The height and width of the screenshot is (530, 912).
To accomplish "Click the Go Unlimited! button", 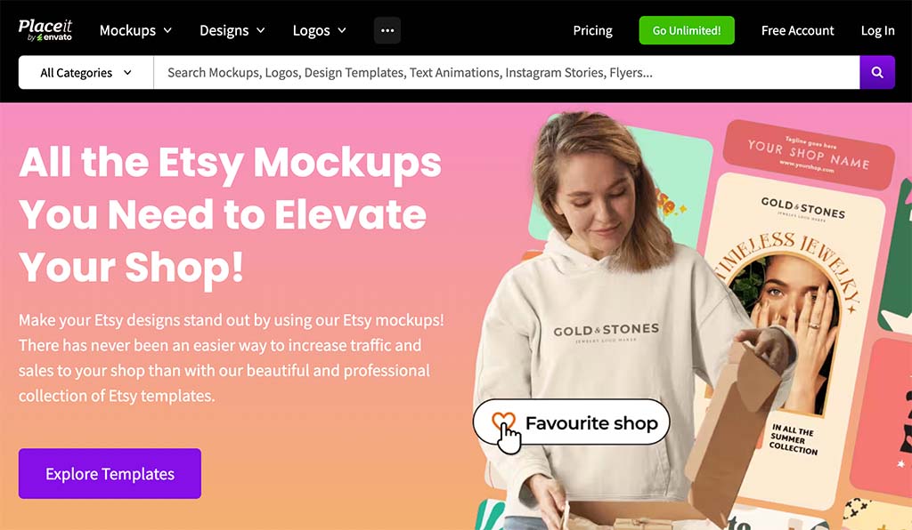I will [687, 30].
